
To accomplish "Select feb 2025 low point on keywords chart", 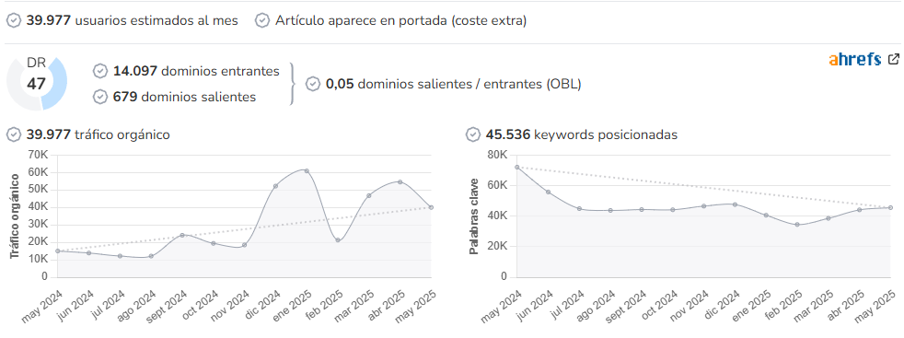I will (797, 225).
